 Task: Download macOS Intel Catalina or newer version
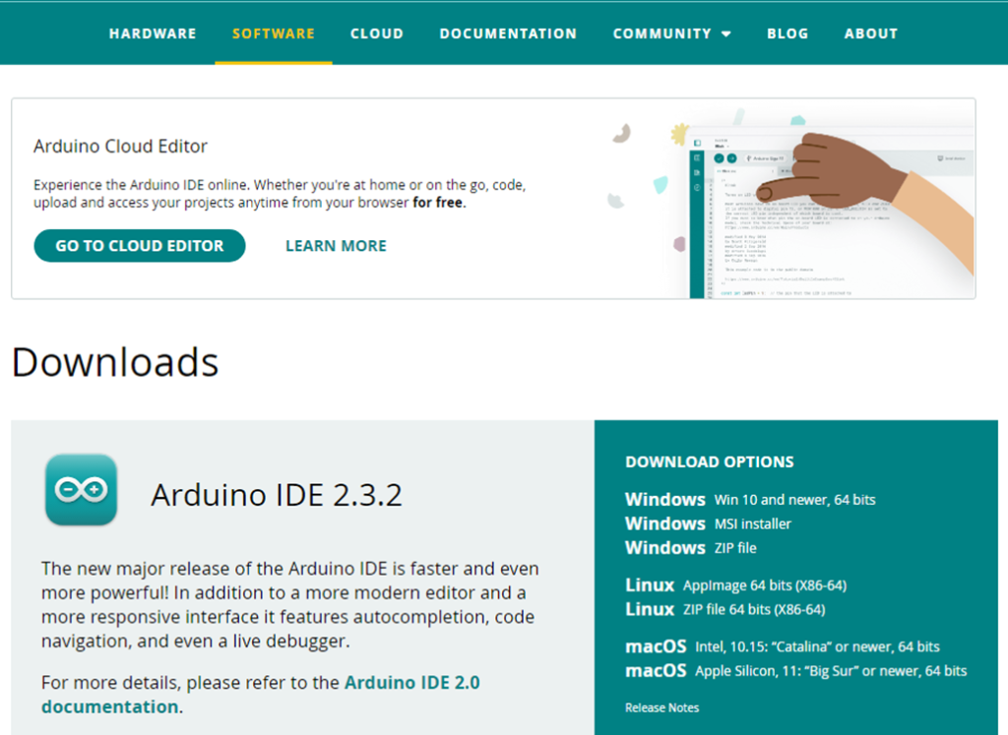(783, 646)
